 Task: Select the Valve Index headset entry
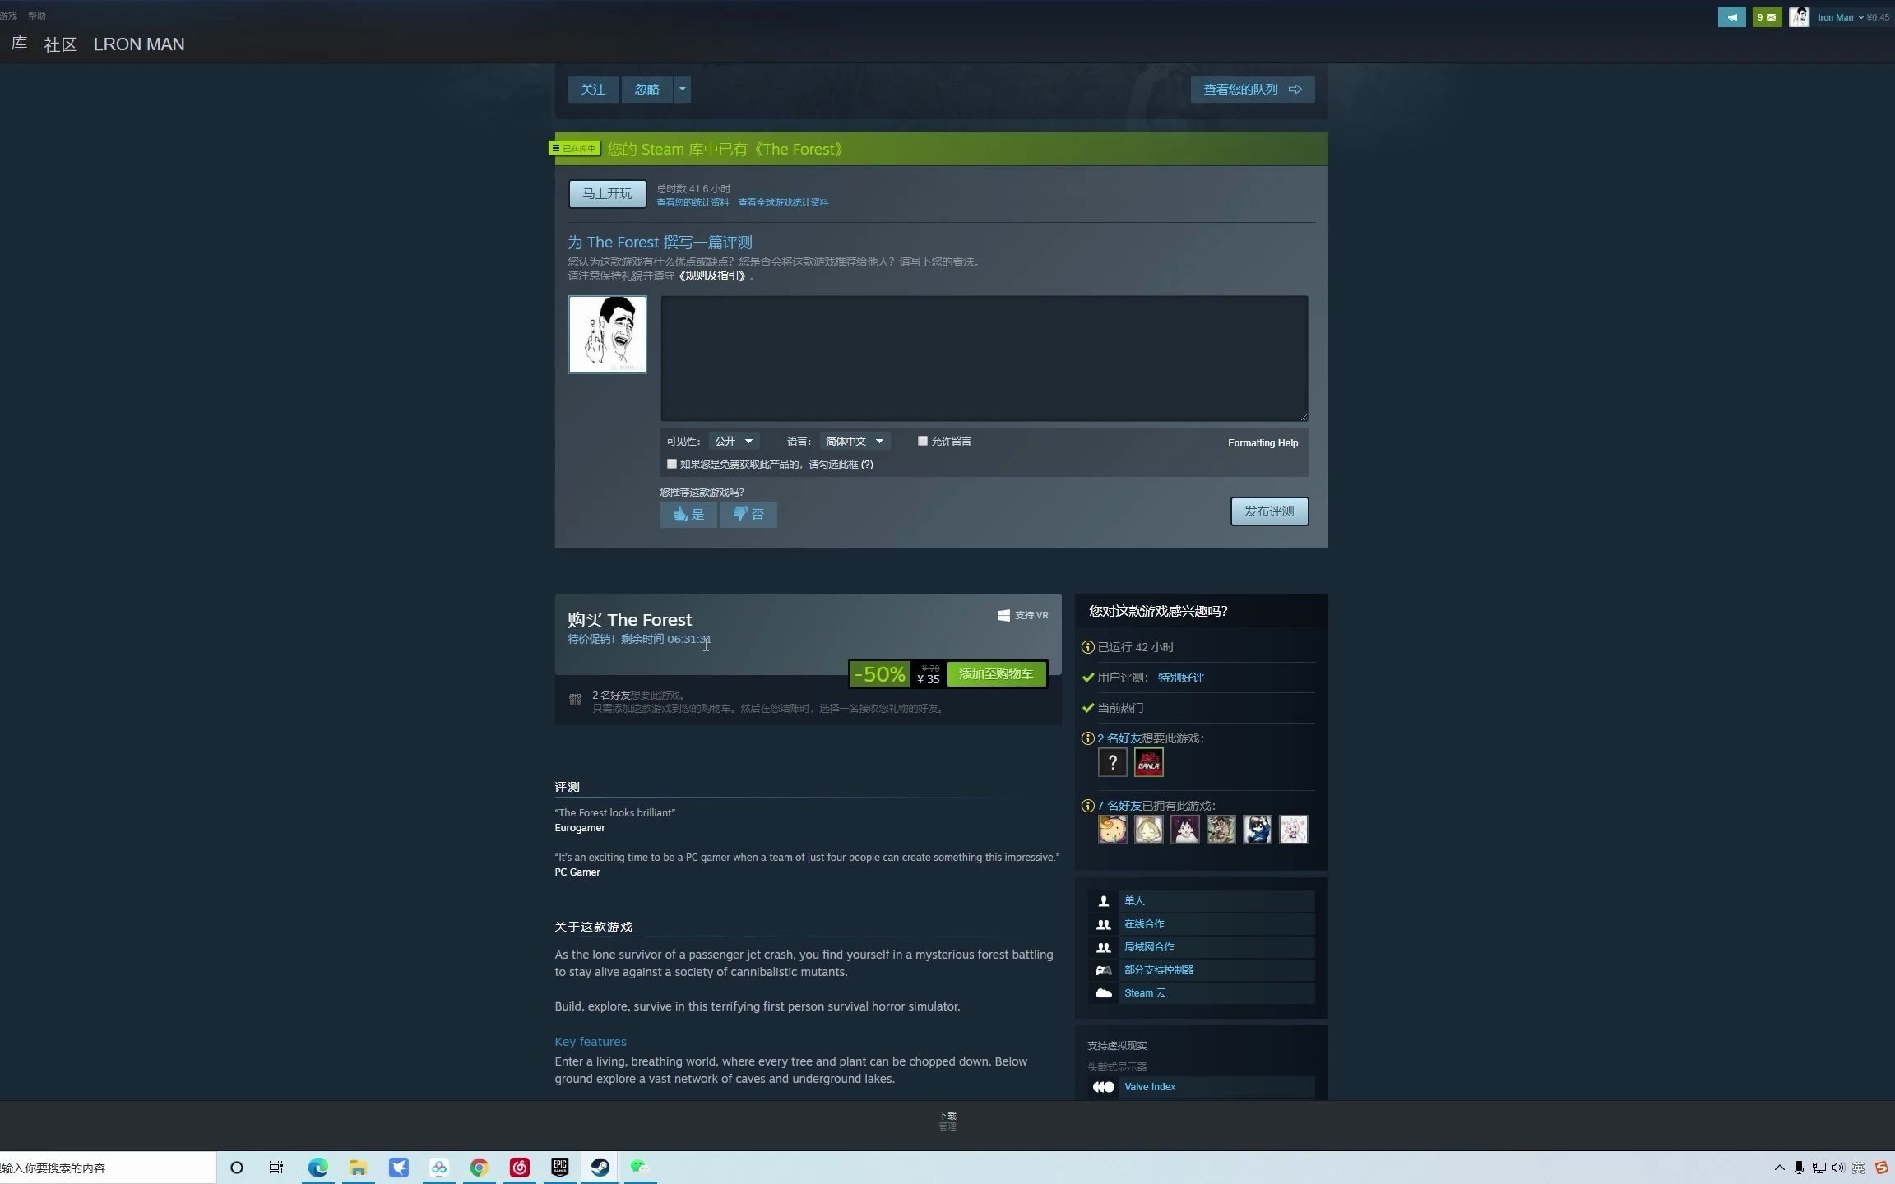pos(1148,1086)
